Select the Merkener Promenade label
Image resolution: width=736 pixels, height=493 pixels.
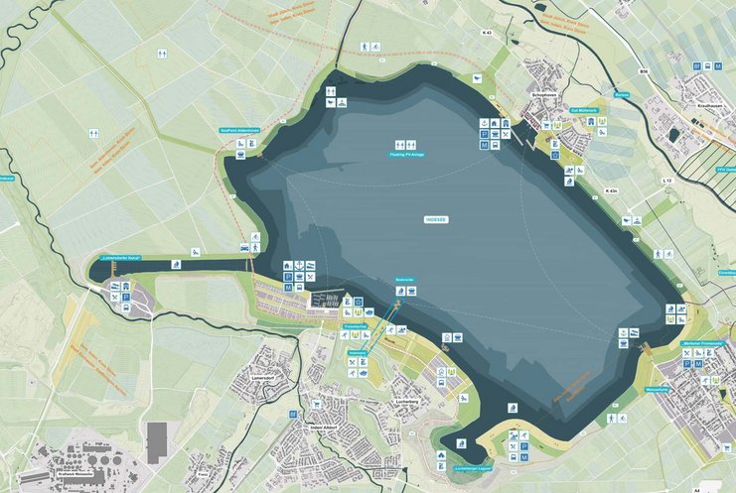700,342
